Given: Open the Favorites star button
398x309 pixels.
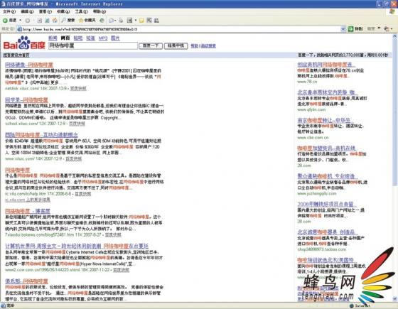Looking at the screenshot, I should (87, 21).
